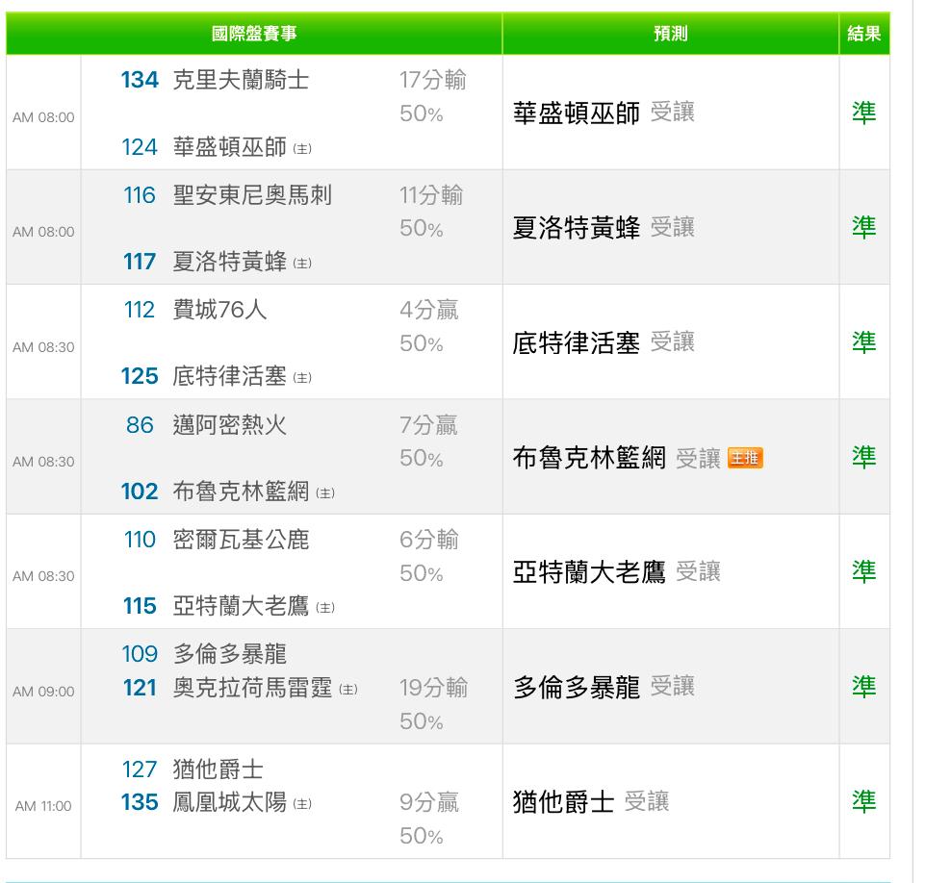Screen dimensions: 925x883
Task: Click score 110 for 密爾瓦基公鹿
Action: (x=140, y=540)
